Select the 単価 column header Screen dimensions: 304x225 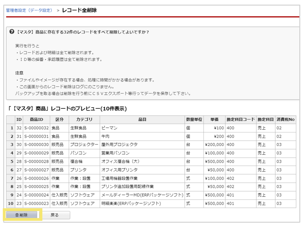[x=214, y=119]
